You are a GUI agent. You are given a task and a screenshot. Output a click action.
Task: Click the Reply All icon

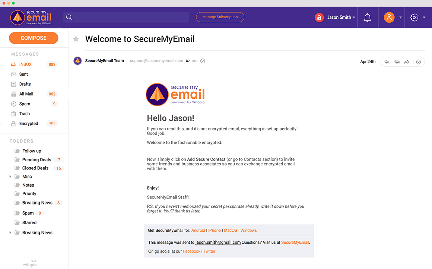click(397, 62)
